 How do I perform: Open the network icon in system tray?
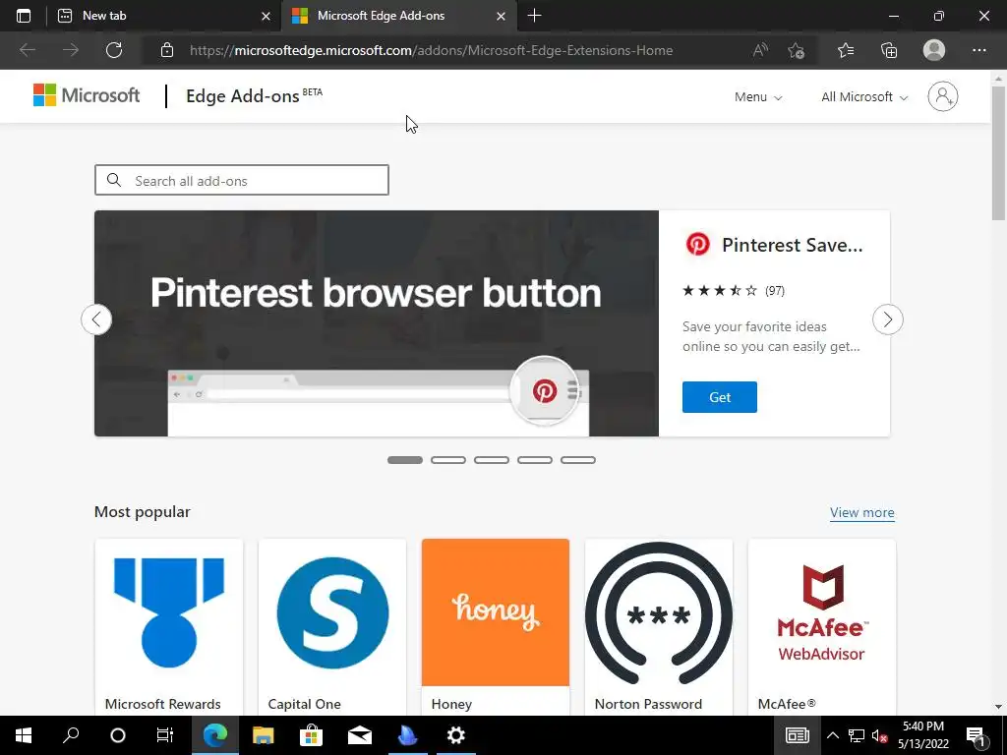(857, 735)
